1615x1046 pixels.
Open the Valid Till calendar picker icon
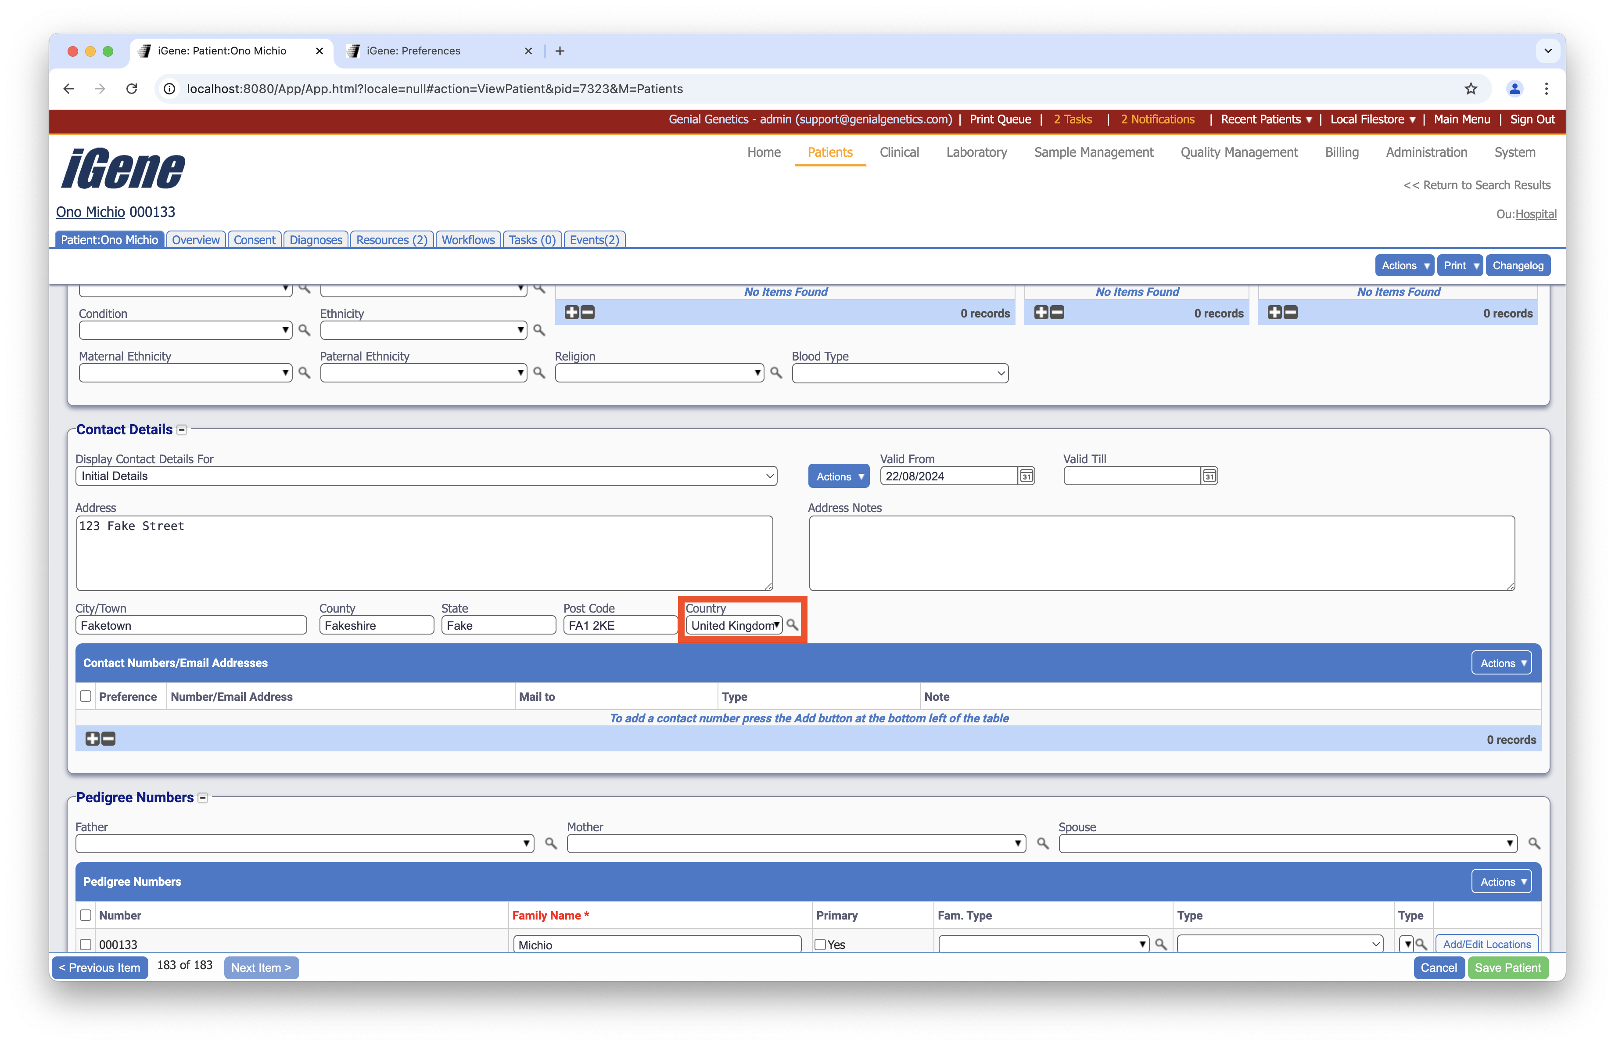[x=1209, y=476]
